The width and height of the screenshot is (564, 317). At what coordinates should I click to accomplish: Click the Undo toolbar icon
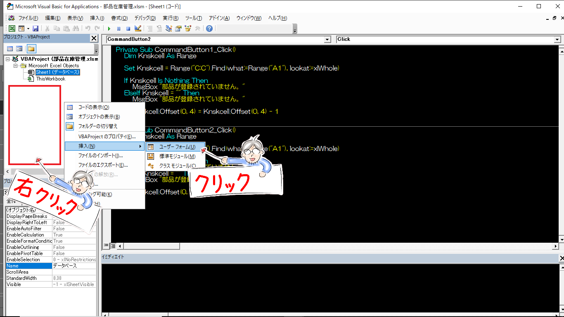[x=88, y=28]
